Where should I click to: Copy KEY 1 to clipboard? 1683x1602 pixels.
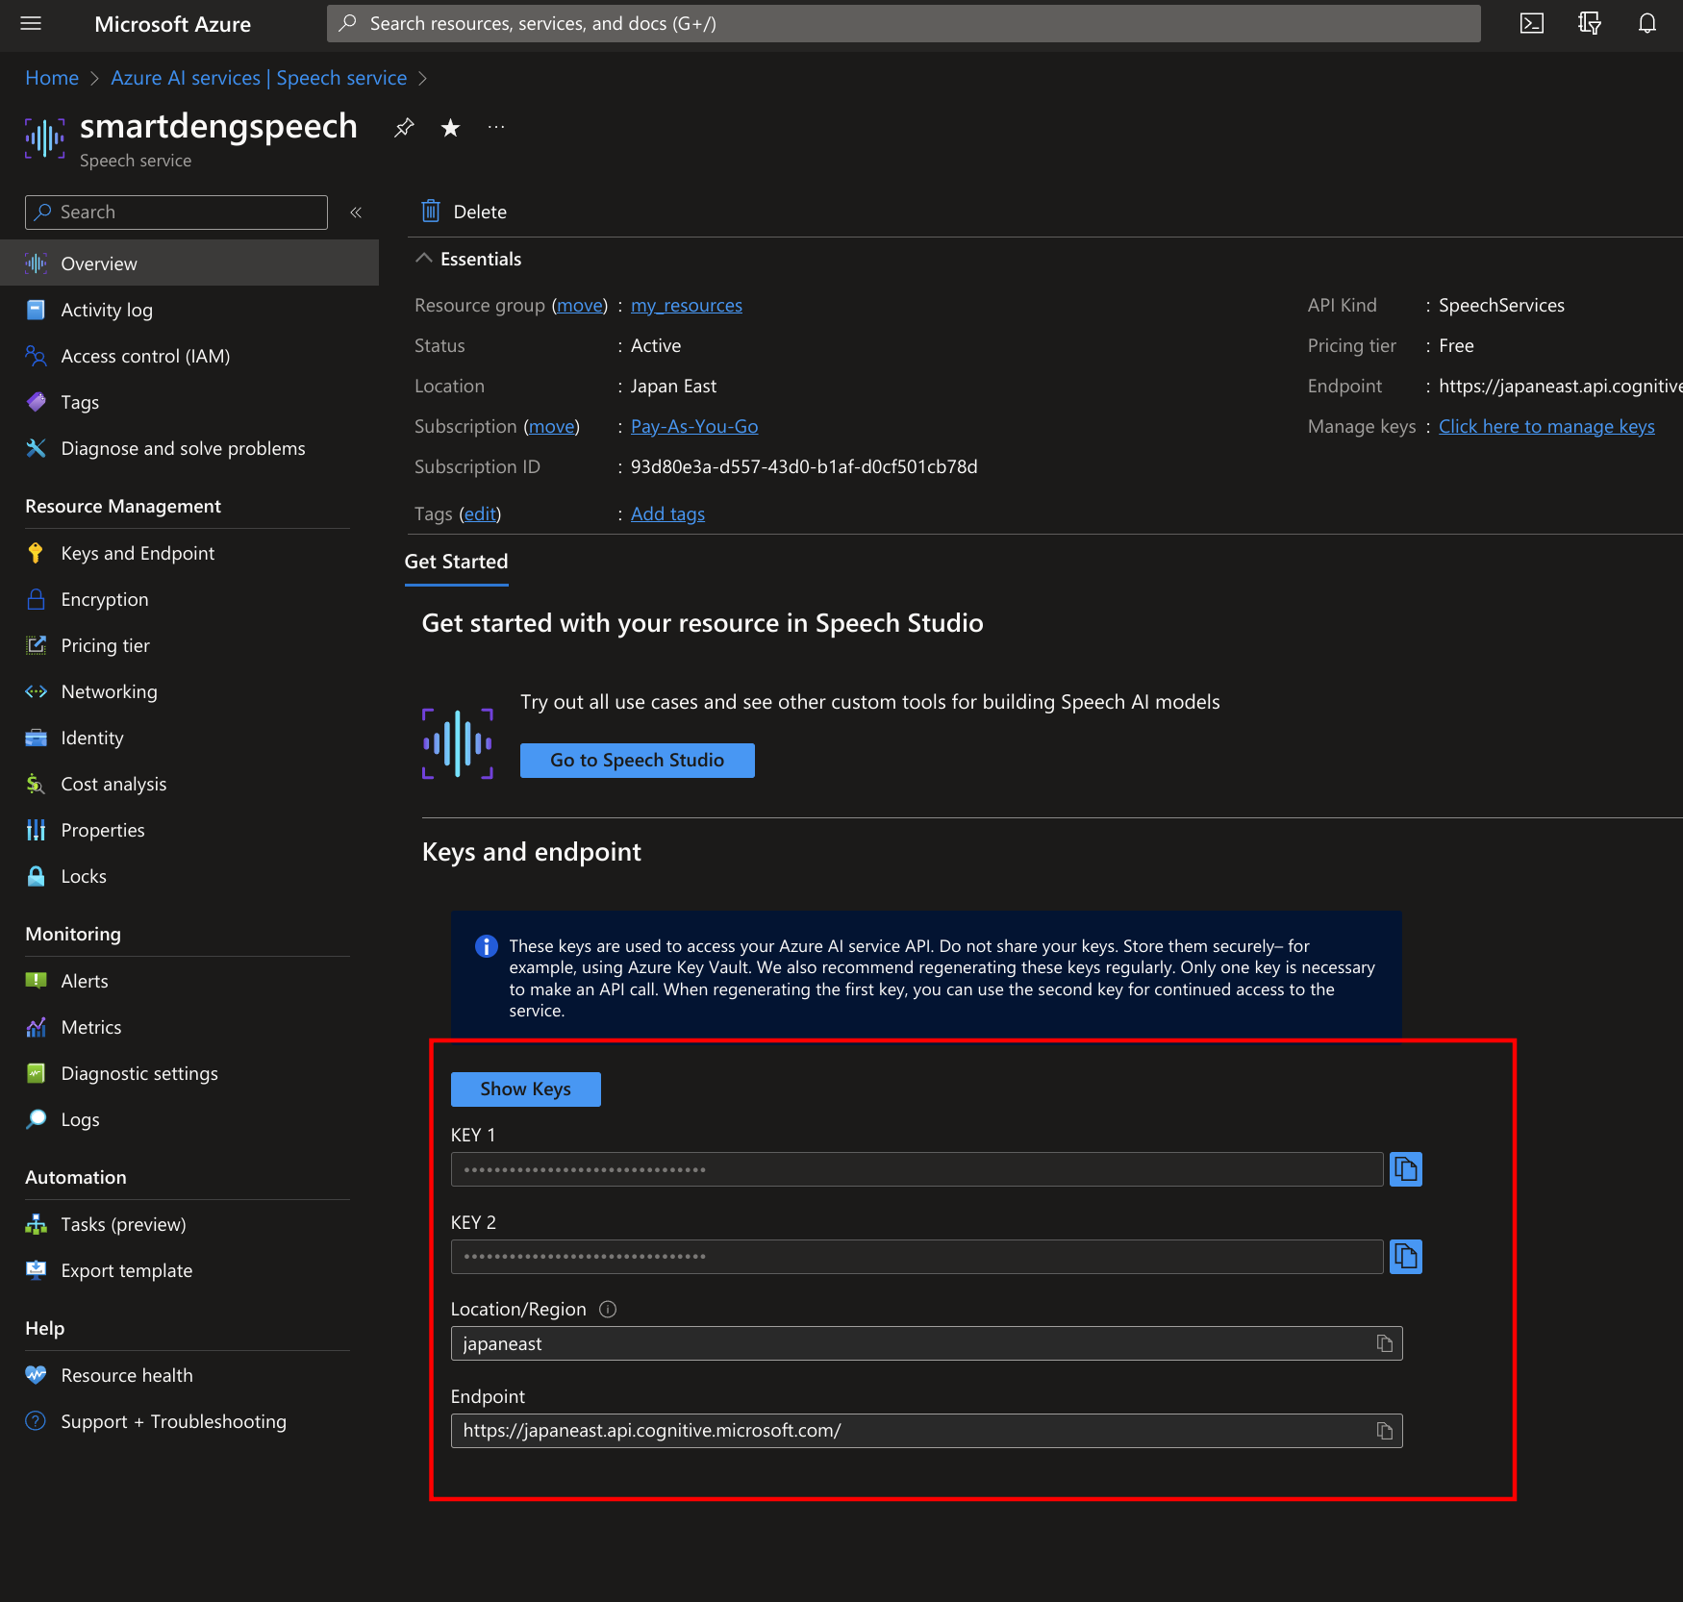[x=1406, y=1169]
